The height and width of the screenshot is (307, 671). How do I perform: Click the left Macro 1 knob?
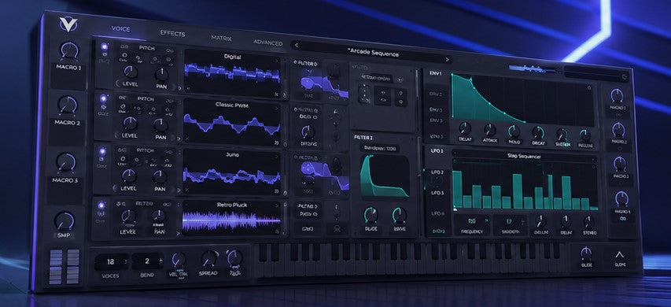coord(69,51)
